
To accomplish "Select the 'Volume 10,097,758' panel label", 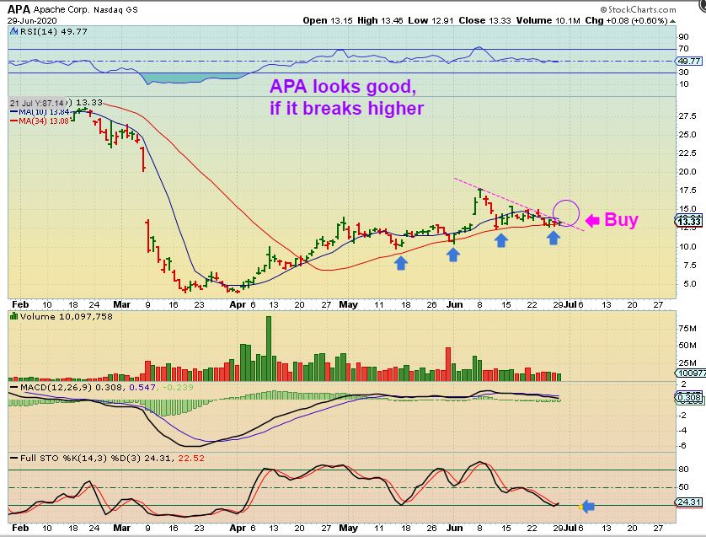I will point(67,317).
